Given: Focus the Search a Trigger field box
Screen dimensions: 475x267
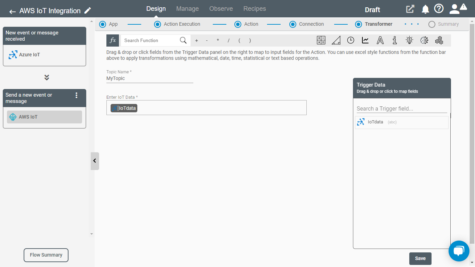Looking at the screenshot, I should click(402, 108).
